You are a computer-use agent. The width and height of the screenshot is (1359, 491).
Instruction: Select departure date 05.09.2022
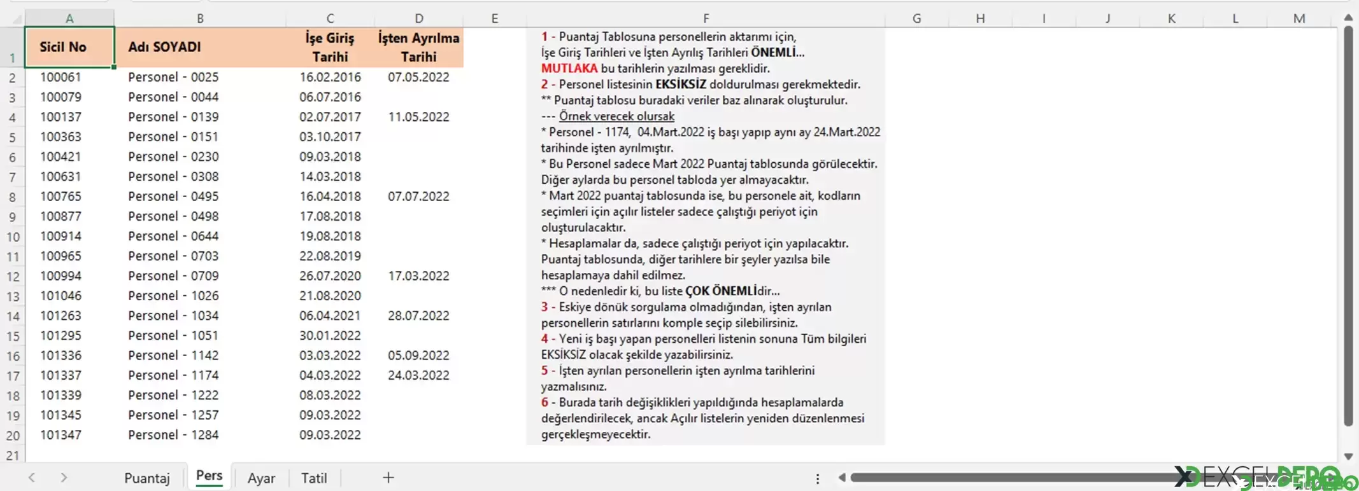(418, 356)
